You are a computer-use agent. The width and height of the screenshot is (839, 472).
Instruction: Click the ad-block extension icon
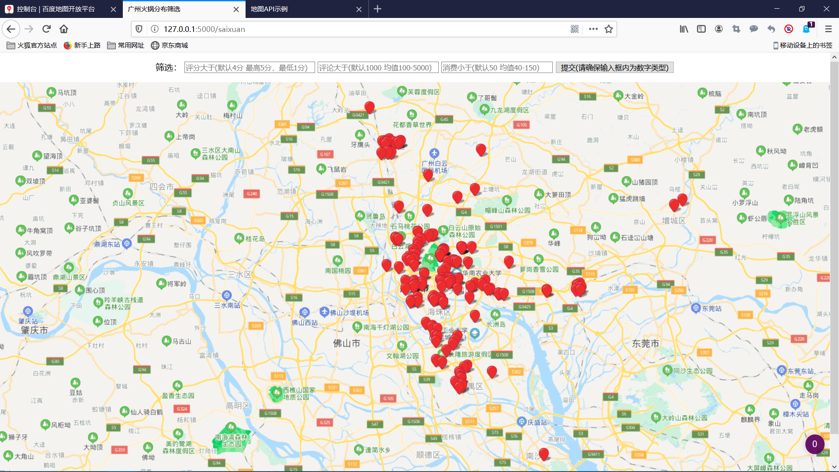click(x=789, y=29)
